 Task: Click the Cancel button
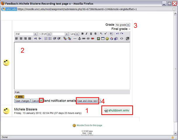(x=35, y=101)
